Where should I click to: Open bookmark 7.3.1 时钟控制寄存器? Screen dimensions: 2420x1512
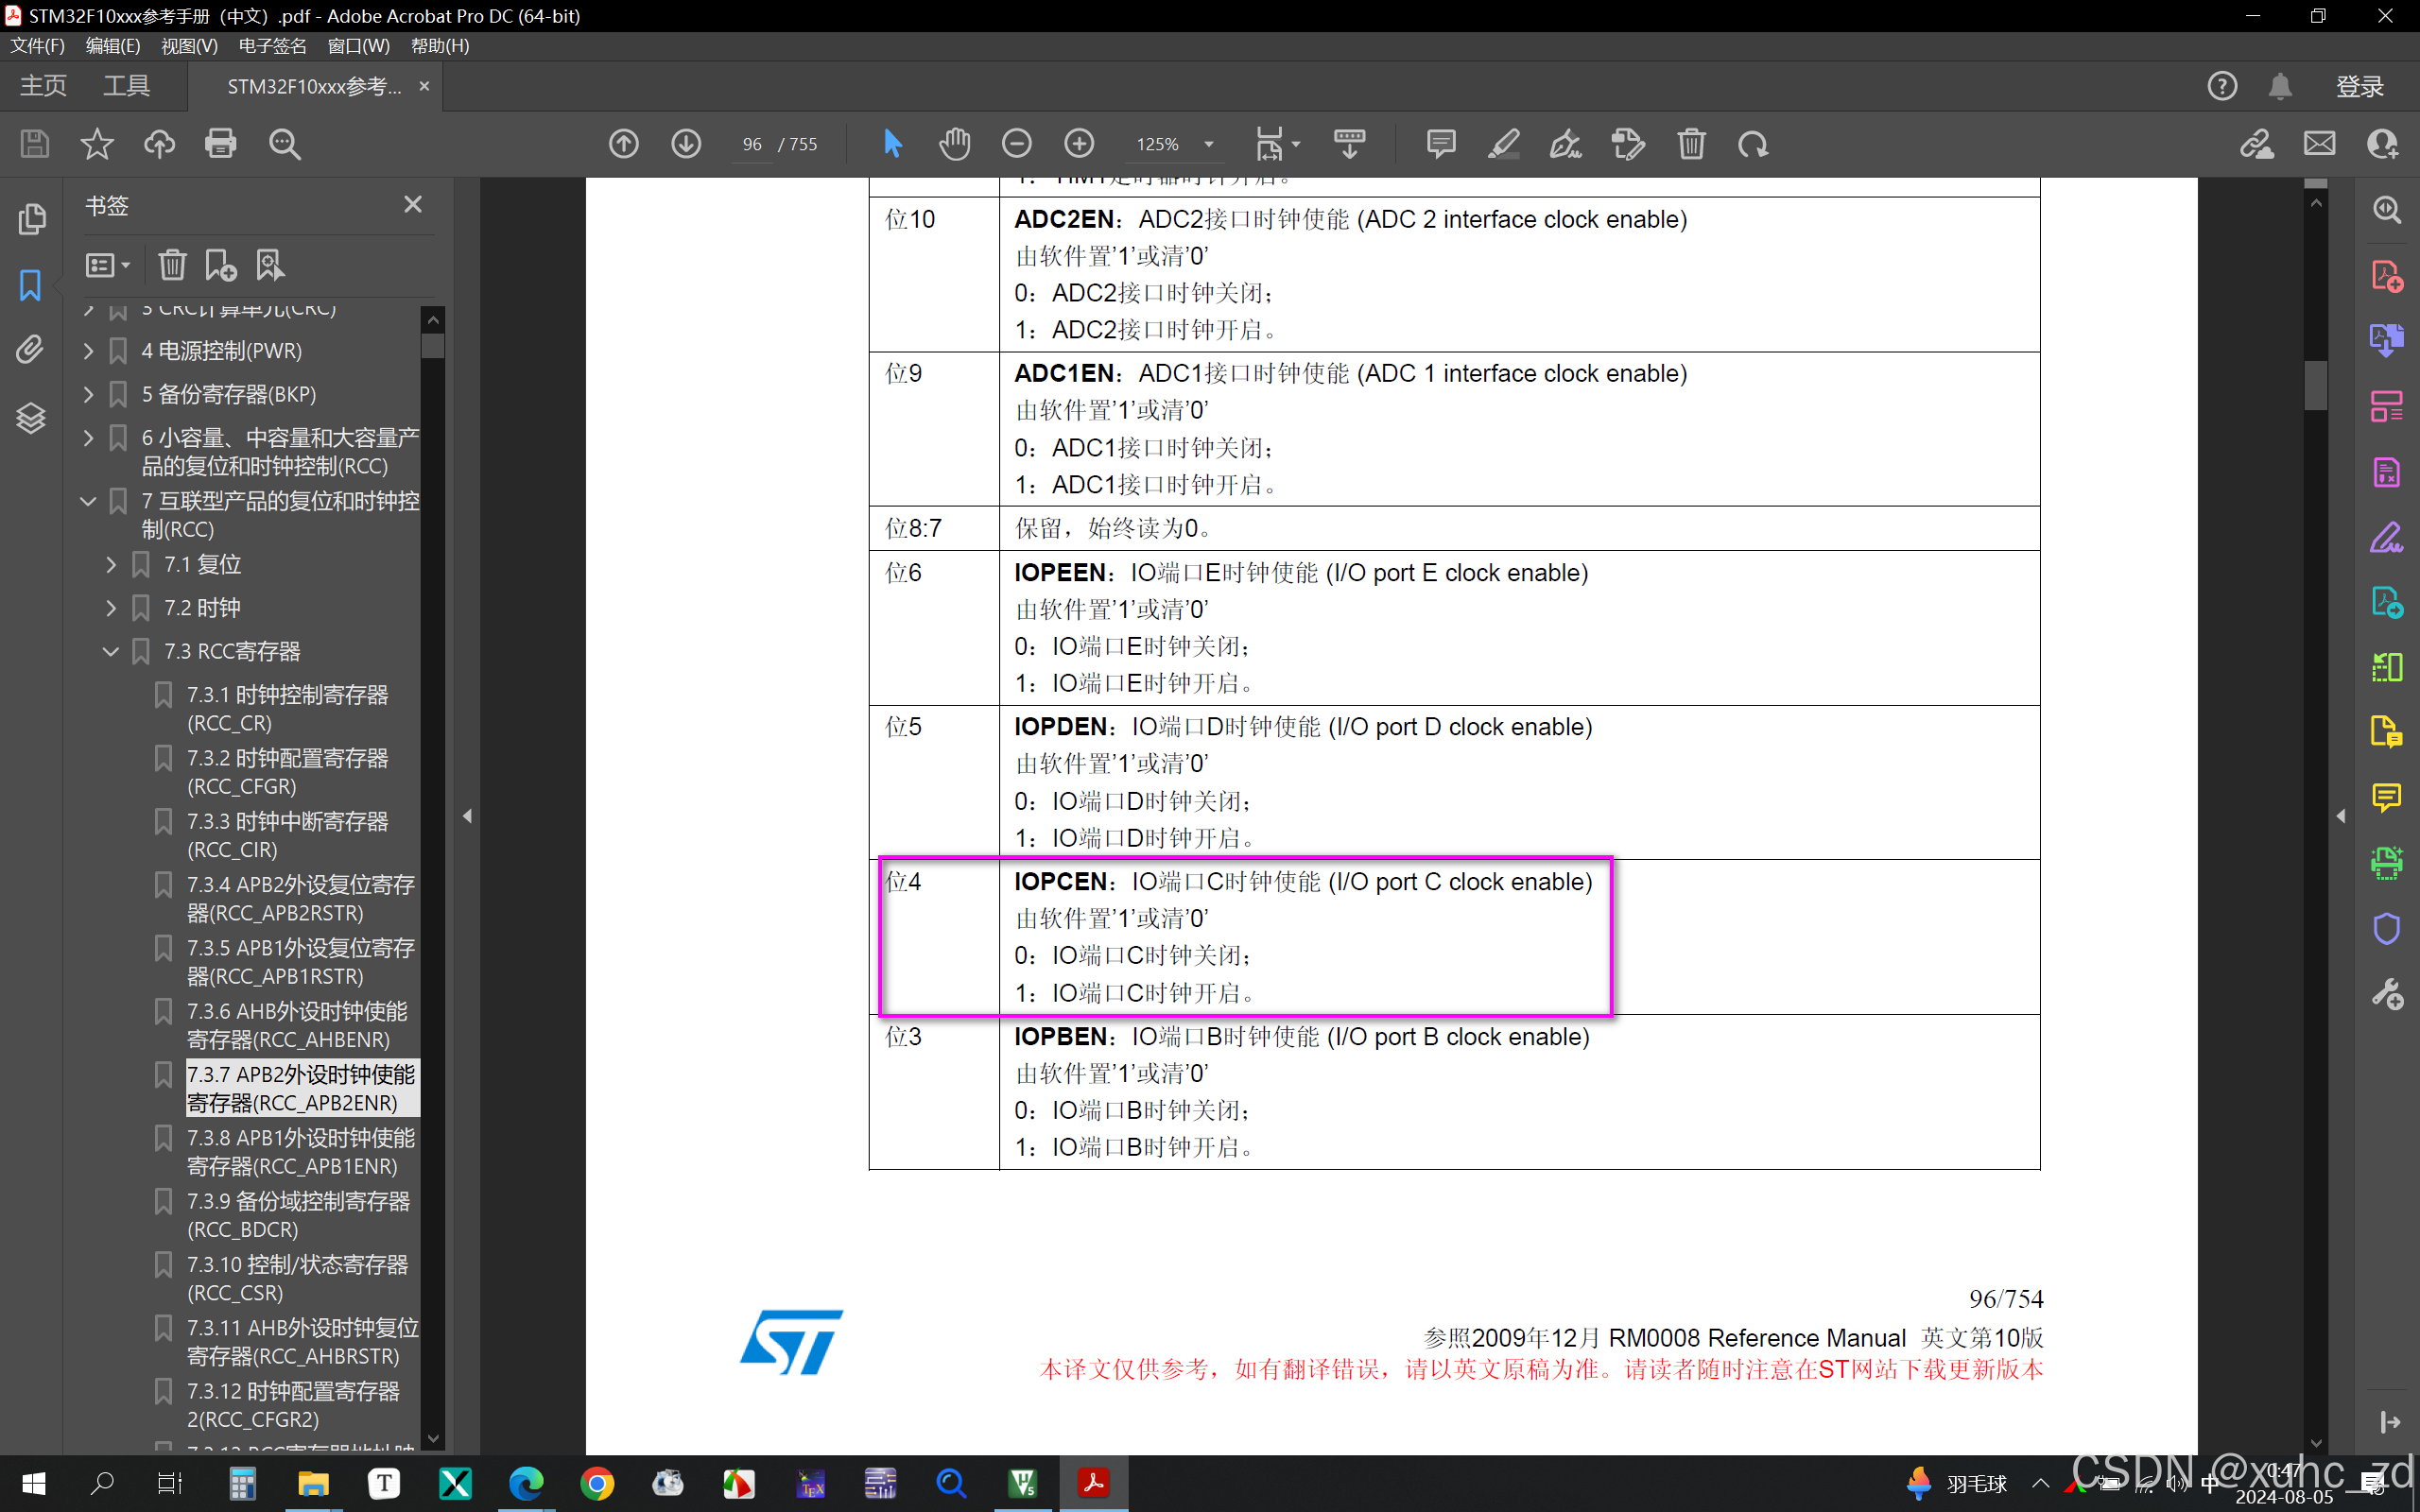coord(287,708)
